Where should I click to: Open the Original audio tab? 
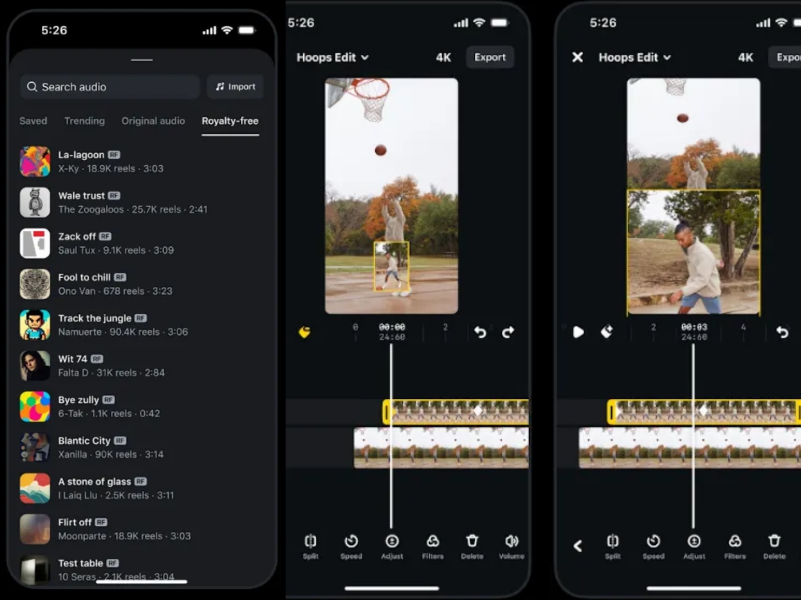tap(153, 121)
